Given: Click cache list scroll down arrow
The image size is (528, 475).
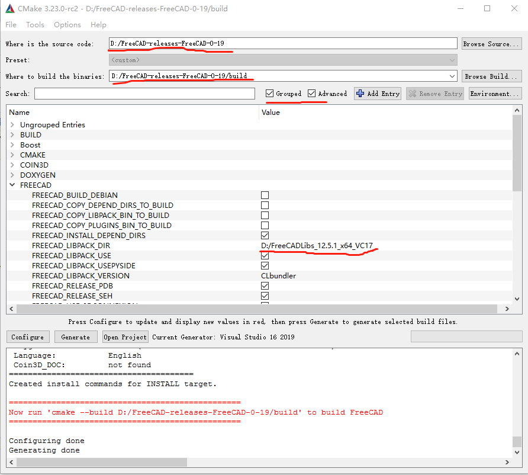Looking at the screenshot, I should click(x=517, y=299).
